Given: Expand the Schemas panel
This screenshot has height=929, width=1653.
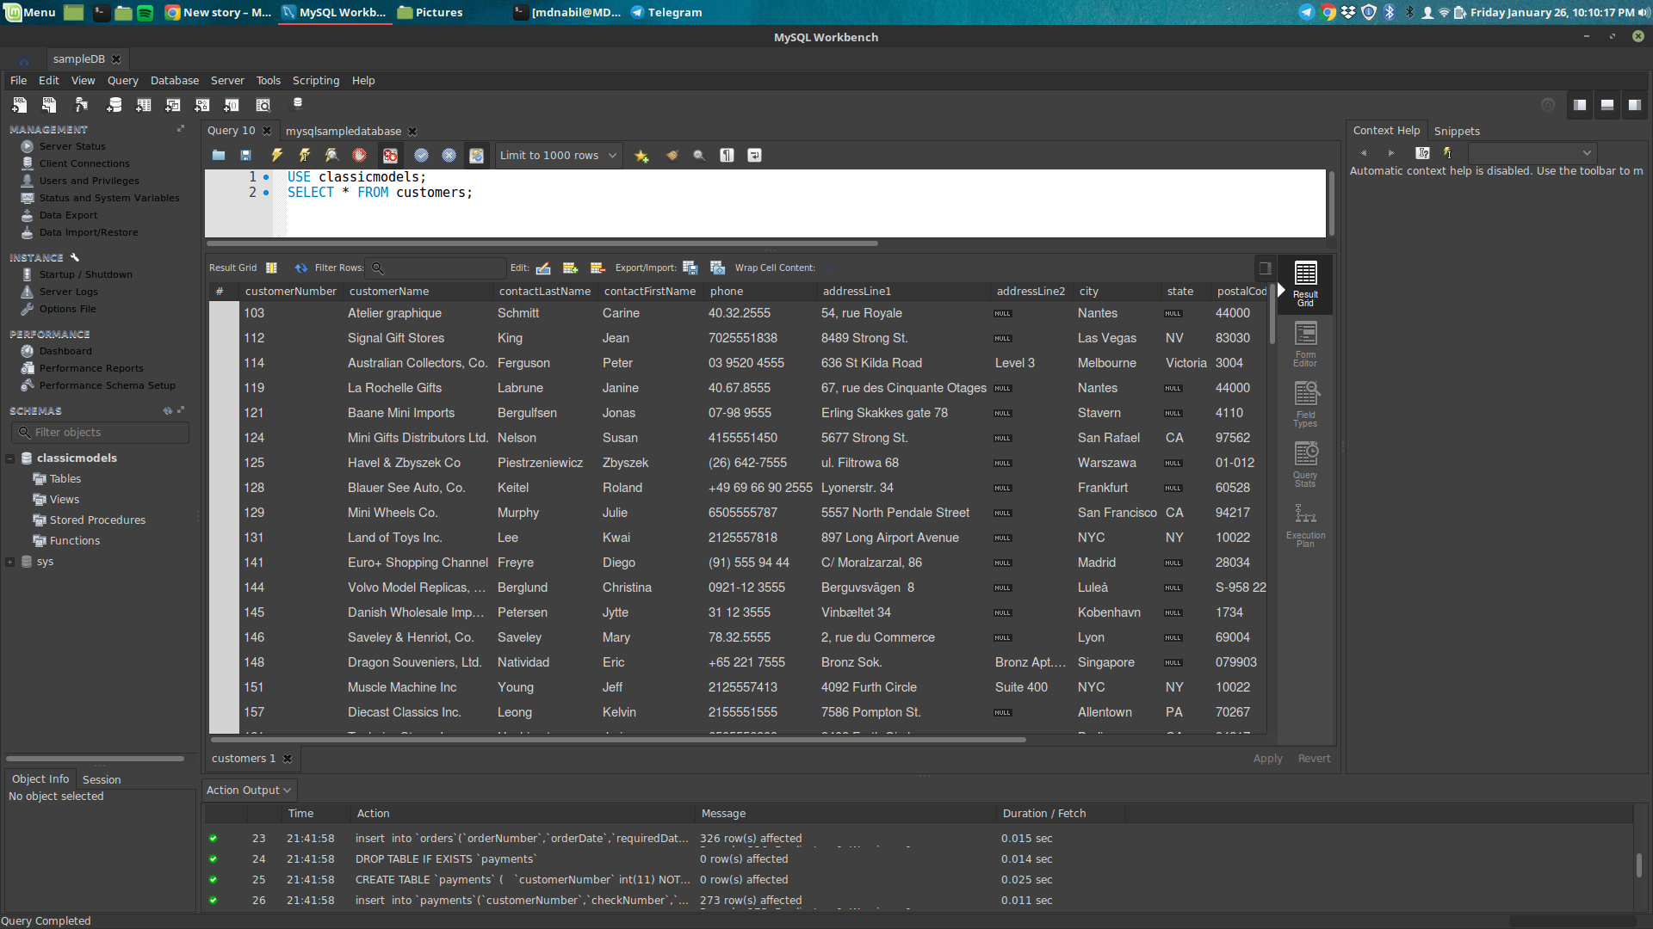Looking at the screenshot, I should click(x=181, y=410).
